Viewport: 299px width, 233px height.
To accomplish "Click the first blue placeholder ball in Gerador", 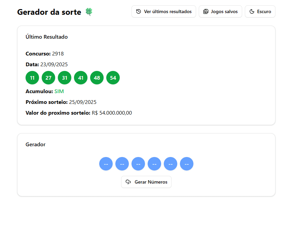I will coord(106,164).
